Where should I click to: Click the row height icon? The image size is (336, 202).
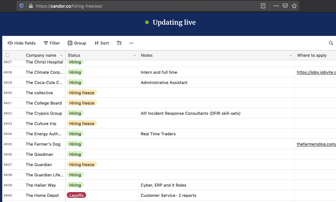(x=119, y=43)
